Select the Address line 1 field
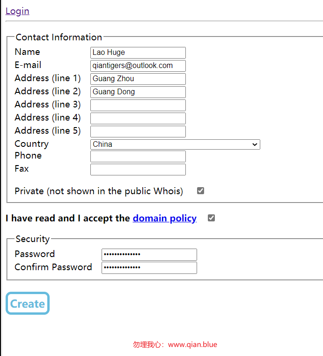The height and width of the screenshot is (356, 323). click(x=138, y=79)
